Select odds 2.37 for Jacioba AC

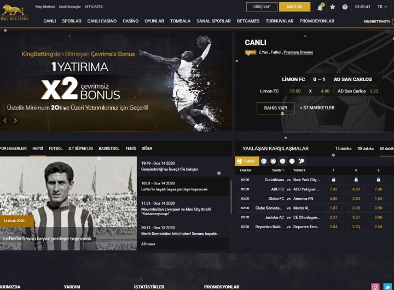pyautogui.click(x=333, y=217)
